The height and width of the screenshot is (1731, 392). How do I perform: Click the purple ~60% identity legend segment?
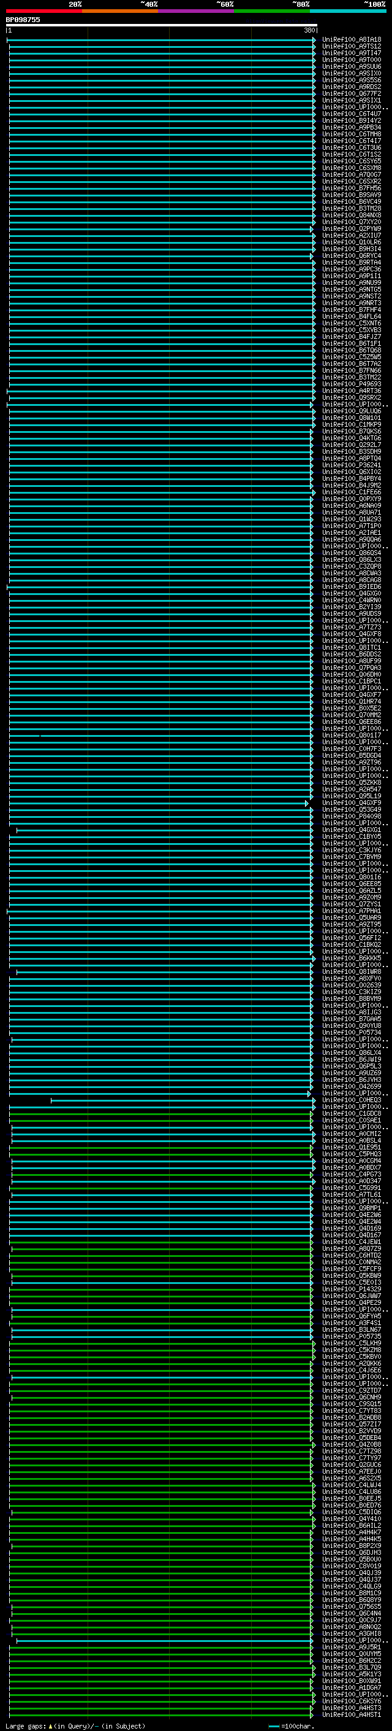pos(195,11)
